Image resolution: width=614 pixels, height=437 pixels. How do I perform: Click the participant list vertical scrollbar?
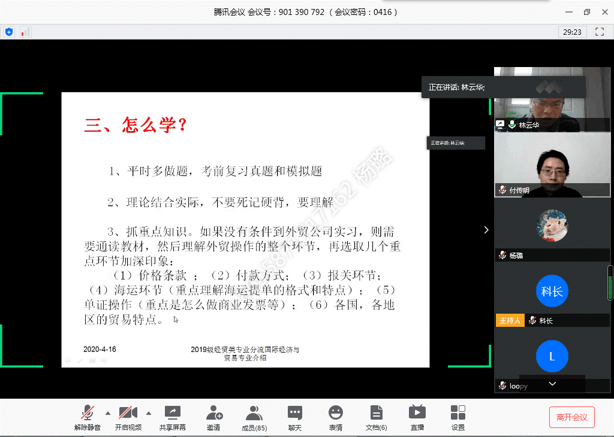(610, 283)
